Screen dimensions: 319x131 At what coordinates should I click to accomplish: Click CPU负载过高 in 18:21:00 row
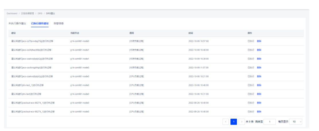(x=137, y=76)
